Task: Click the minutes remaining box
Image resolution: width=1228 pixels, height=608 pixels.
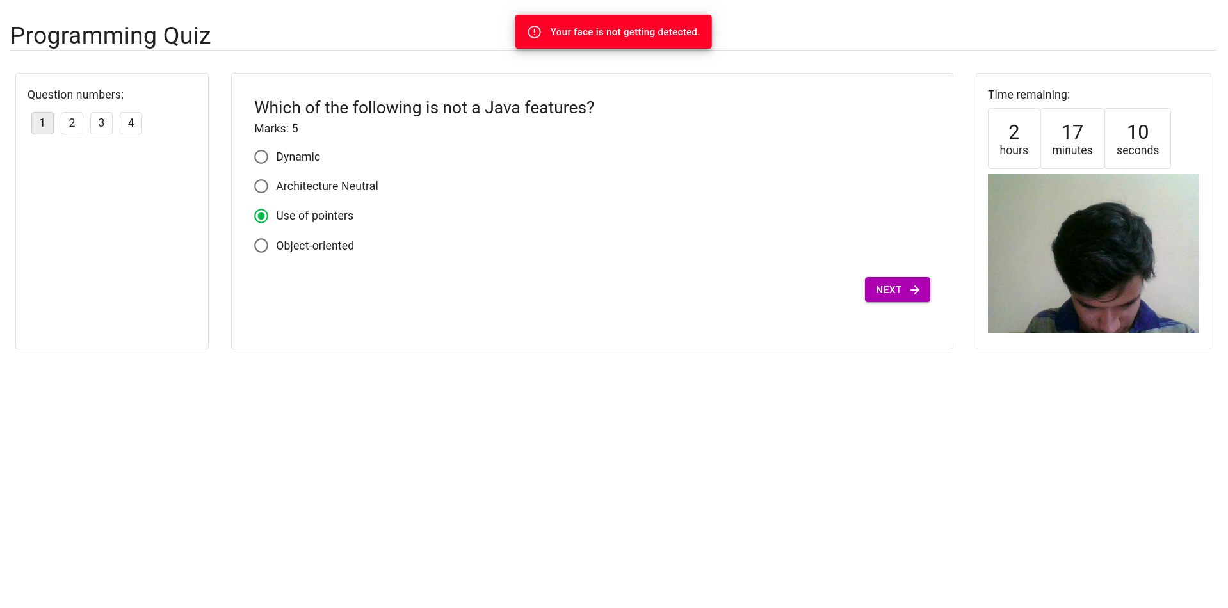Action: 1072,139
